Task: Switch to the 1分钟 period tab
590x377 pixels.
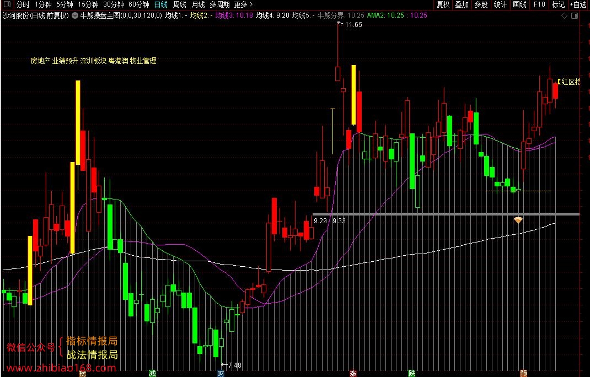Action: pyautogui.click(x=43, y=4)
